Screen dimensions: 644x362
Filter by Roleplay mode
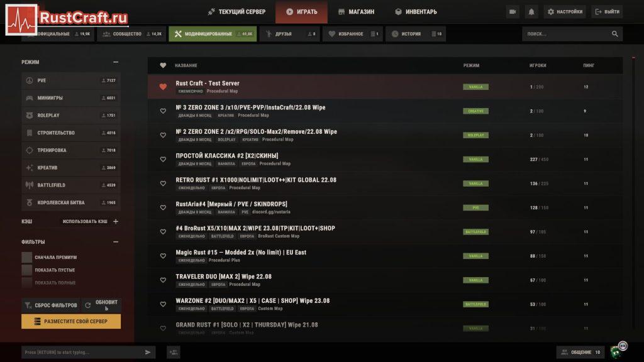[x=71, y=116]
